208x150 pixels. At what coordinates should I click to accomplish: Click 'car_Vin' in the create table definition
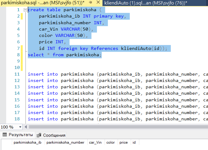pyautogui.click(x=48, y=29)
